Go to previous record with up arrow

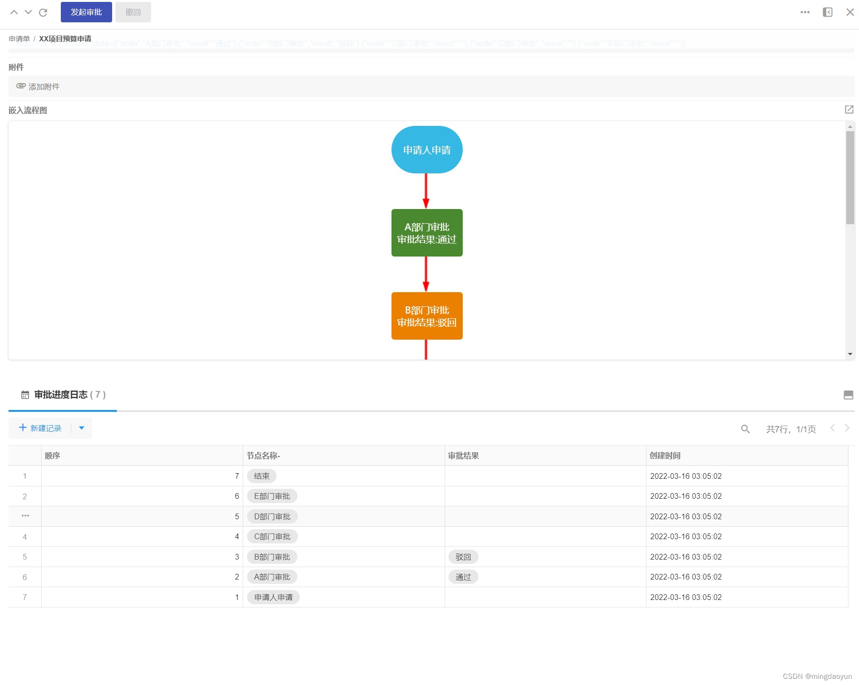(x=14, y=12)
